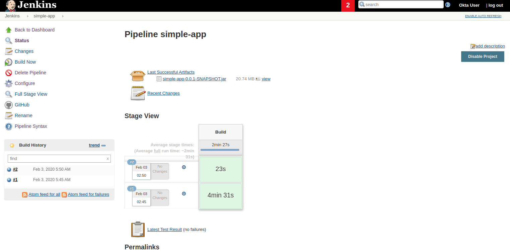Click the Last Successful Artifacts box icon

138,76
